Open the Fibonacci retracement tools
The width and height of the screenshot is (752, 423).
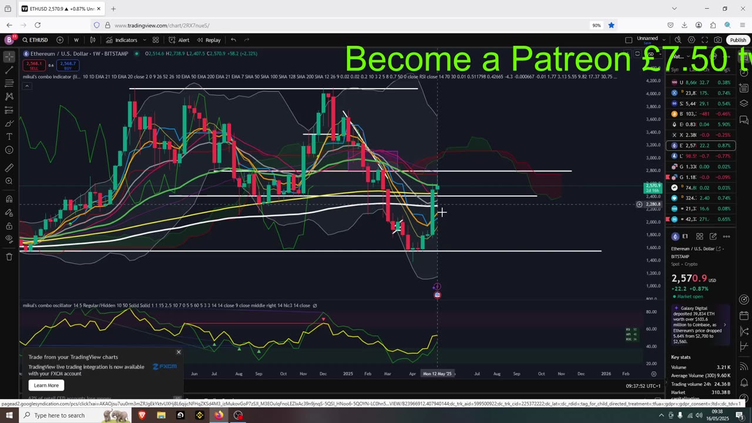[x=9, y=83]
